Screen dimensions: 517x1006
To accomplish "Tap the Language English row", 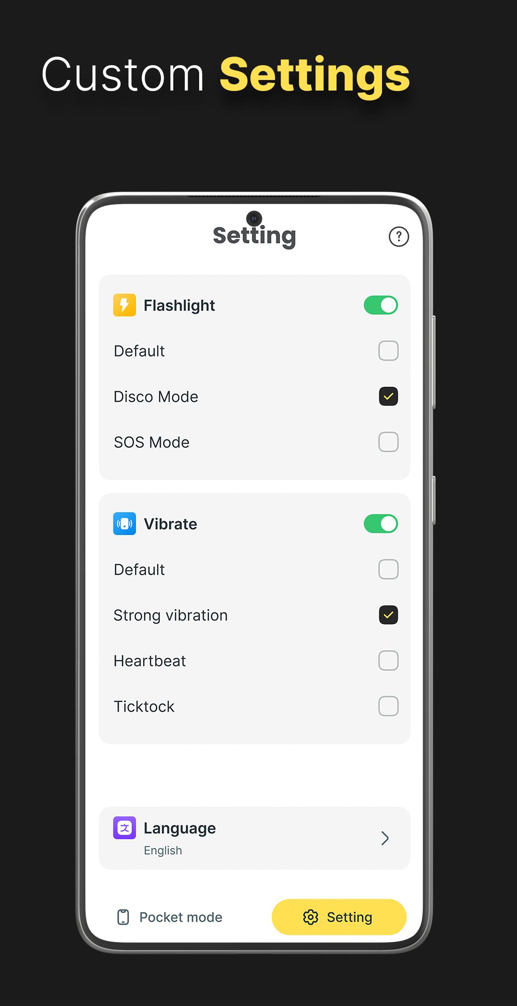I will pos(255,838).
